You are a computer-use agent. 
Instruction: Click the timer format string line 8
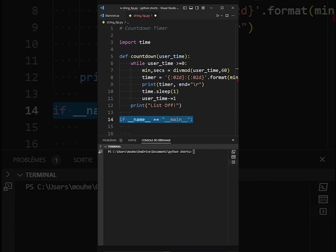tap(190, 77)
